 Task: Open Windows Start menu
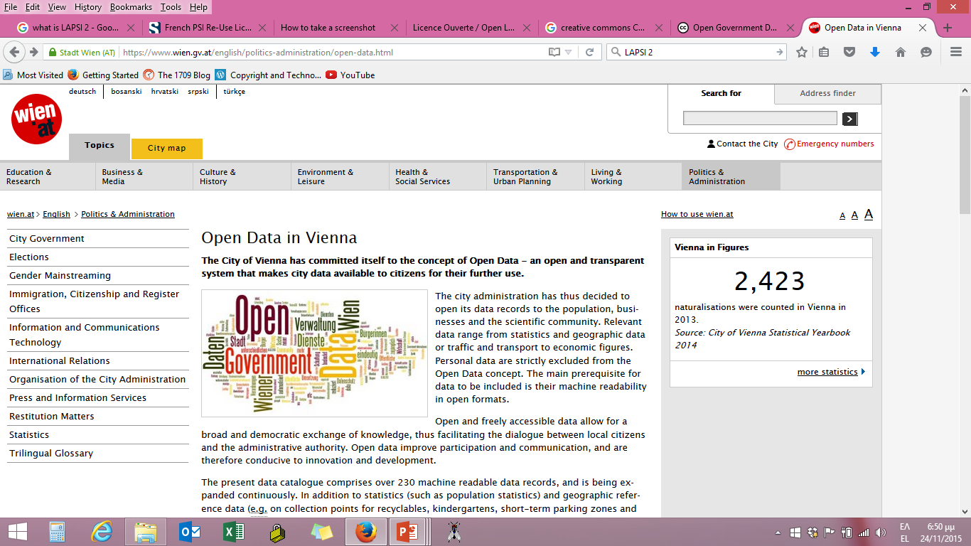pos(17,532)
